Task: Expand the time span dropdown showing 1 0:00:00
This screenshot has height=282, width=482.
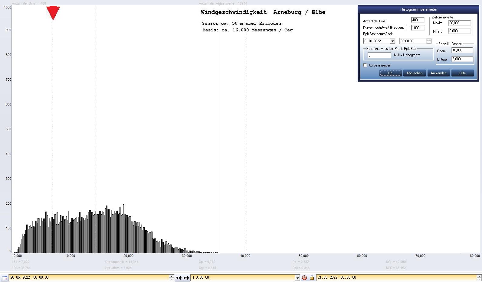Action: pyautogui.click(x=297, y=278)
